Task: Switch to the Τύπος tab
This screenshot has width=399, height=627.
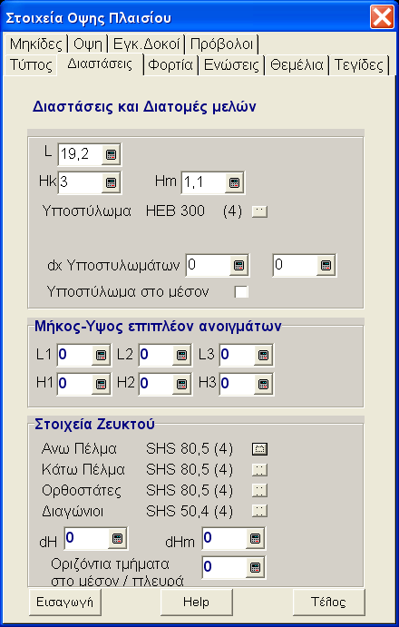Action: 31,64
